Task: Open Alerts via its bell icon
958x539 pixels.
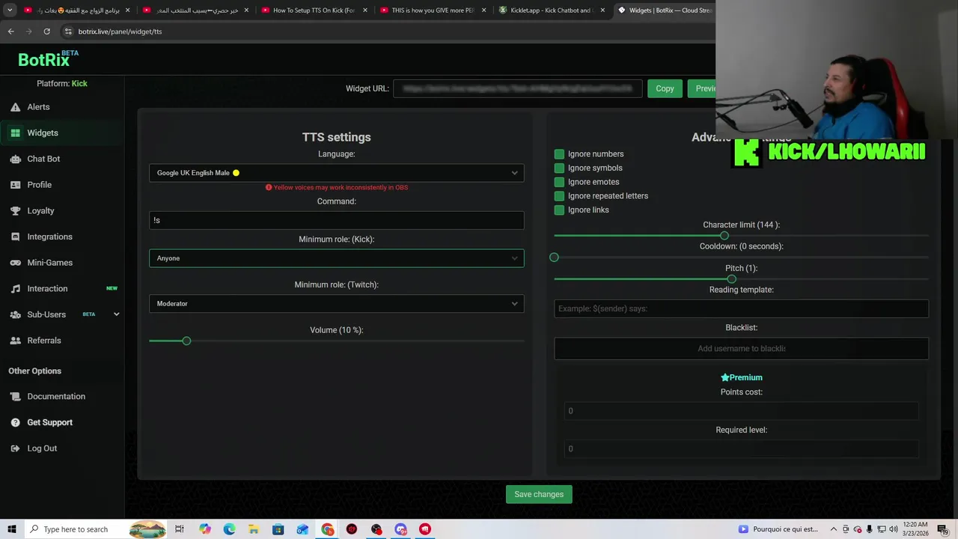Action: (x=15, y=107)
